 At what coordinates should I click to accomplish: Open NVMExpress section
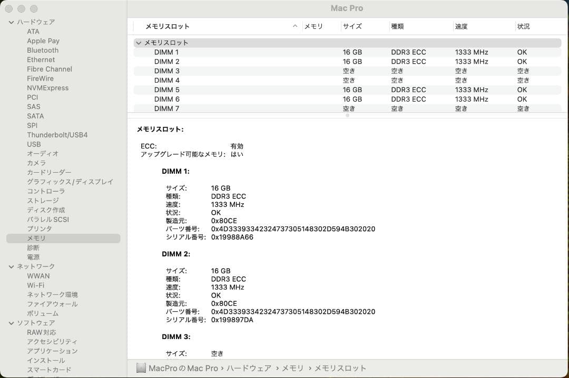click(47, 88)
